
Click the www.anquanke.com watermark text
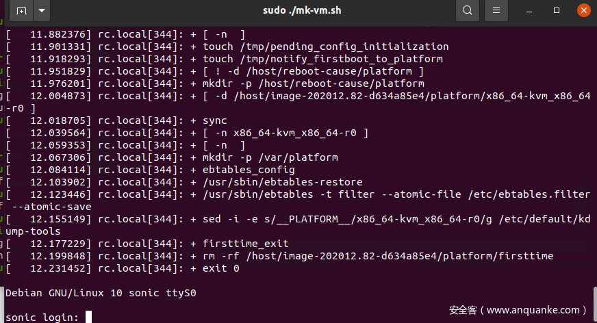pyautogui.click(x=519, y=310)
